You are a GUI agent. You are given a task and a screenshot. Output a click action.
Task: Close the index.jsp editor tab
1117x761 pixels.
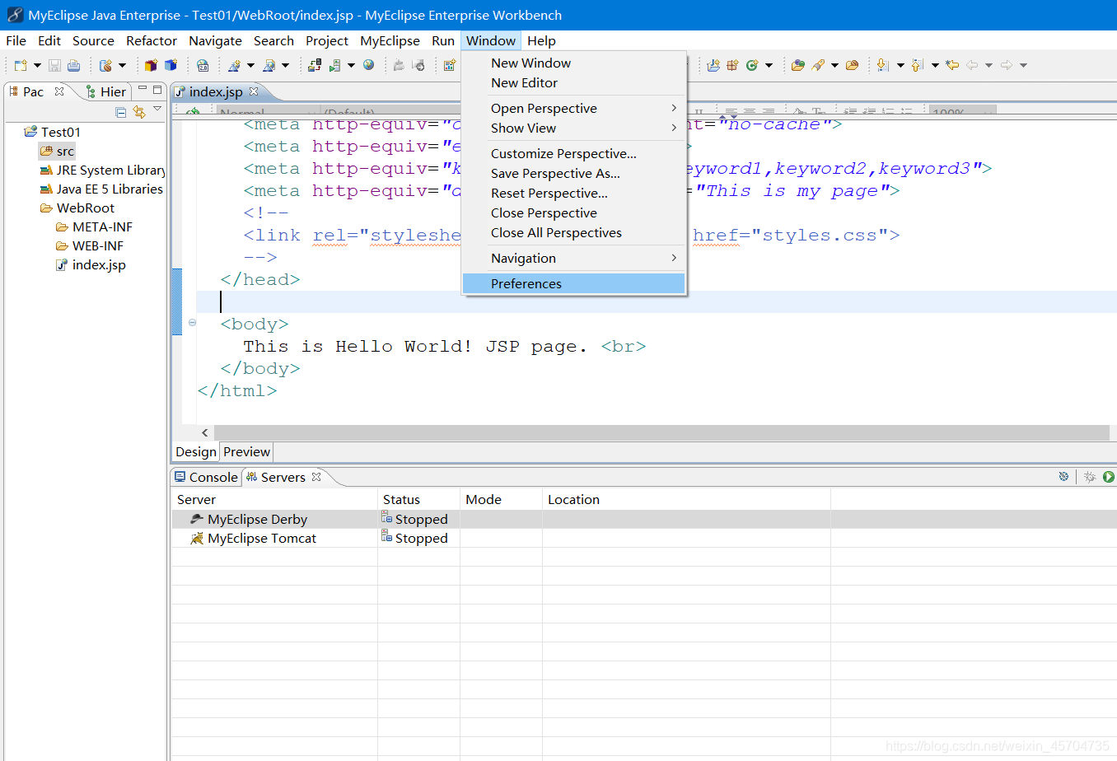[x=254, y=91]
